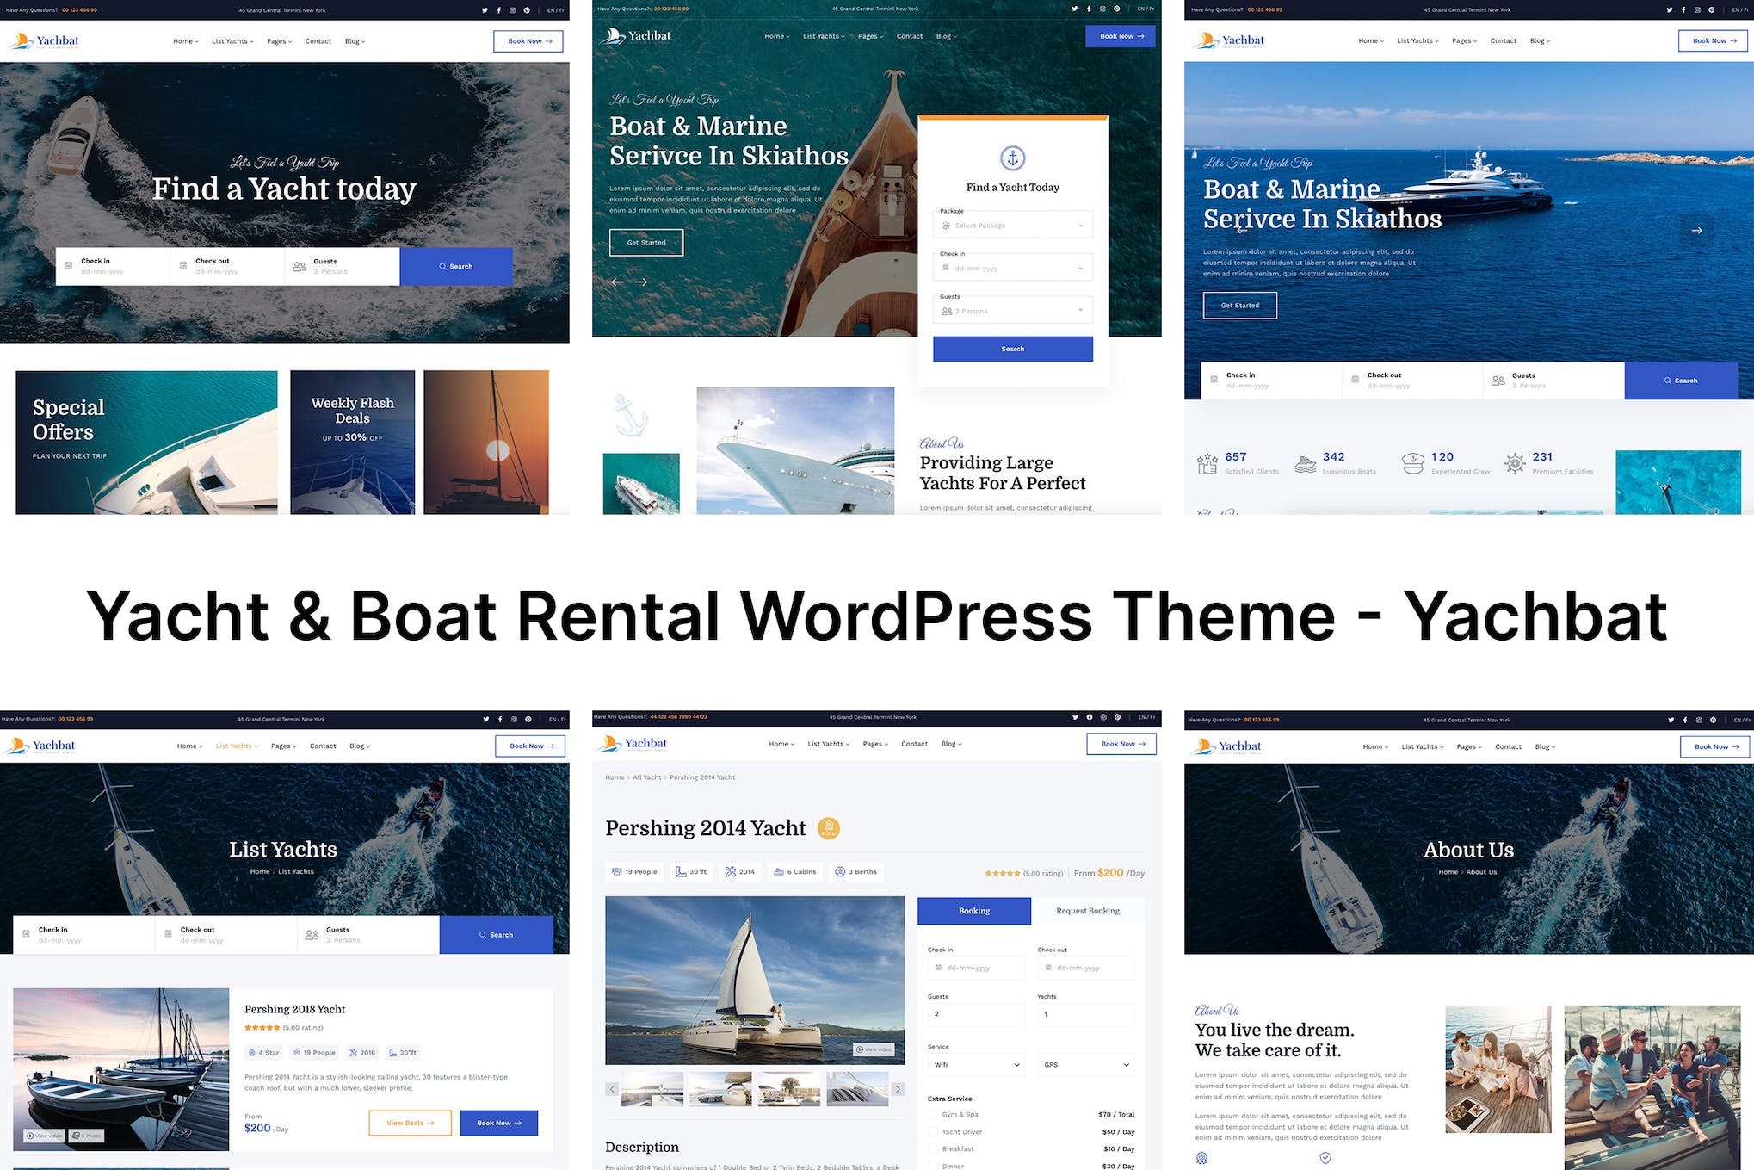This screenshot has height=1170, width=1754.
Task: Select the second yacht gallery thumbnail
Action: pyautogui.click(x=720, y=1088)
